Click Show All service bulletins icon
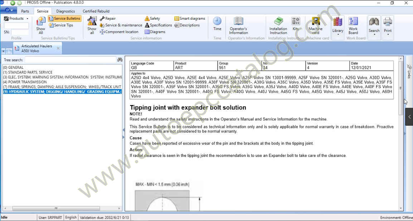Image resolution: width=413 pixels, height=221 pixels. (x=40, y=25)
